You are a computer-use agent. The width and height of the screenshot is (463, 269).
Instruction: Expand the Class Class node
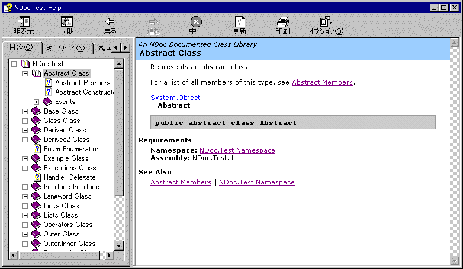point(25,121)
